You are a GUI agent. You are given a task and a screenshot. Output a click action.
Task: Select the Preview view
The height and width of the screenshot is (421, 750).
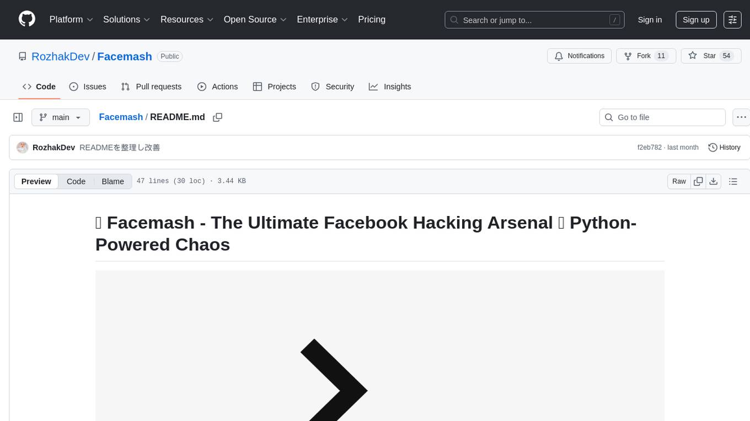click(36, 181)
